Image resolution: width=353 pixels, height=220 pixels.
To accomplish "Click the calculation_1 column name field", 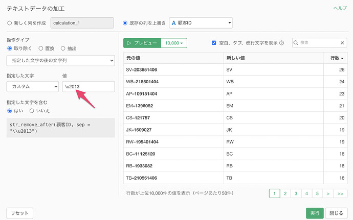I will tap(82, 23).
